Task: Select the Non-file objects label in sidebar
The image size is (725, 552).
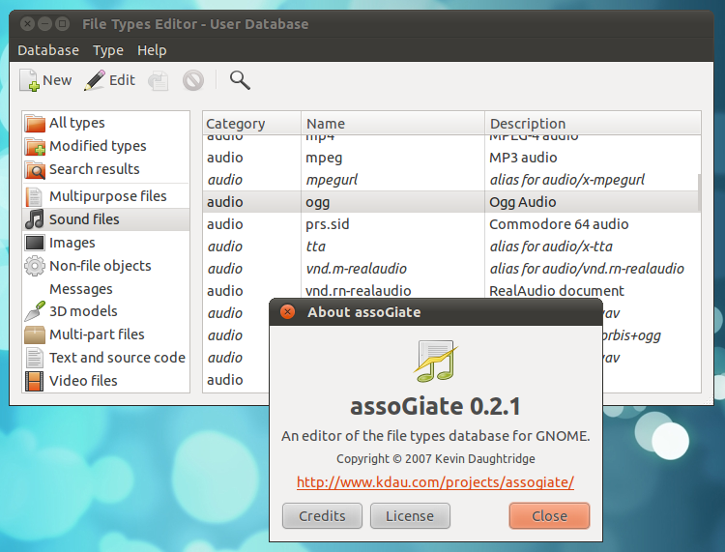Action: point(101,266)
